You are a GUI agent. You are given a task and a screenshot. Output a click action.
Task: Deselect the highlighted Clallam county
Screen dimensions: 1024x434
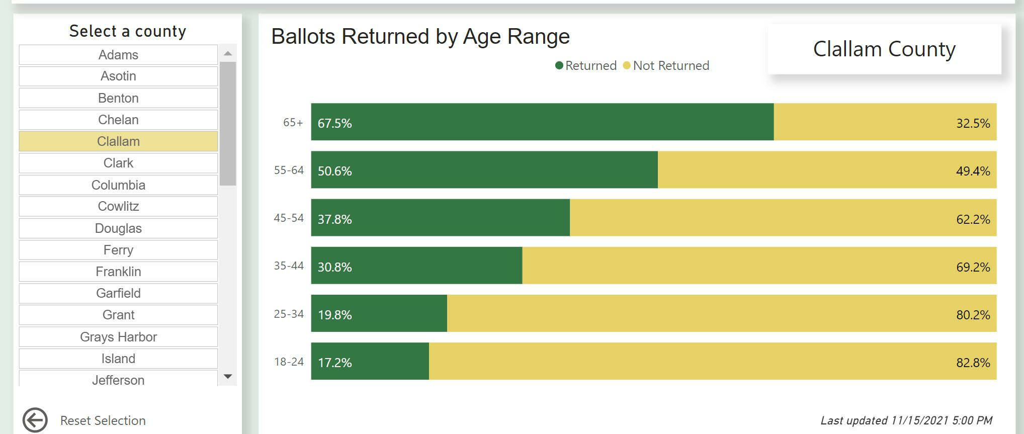point(118,141)
